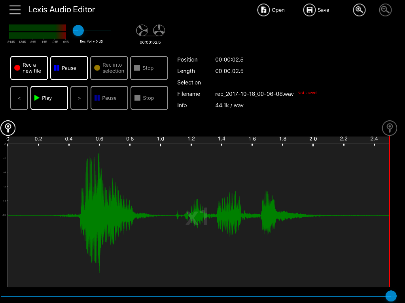This screenshot has width=405, height=303.
Task: Click the Selection label
Action: (189, 82)
